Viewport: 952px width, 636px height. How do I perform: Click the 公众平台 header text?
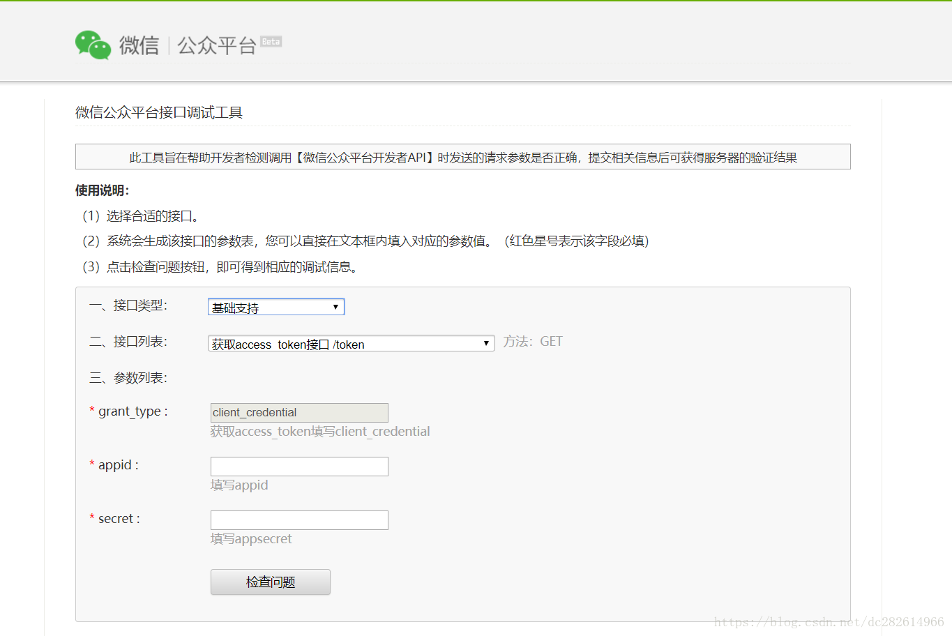(217, 45)
